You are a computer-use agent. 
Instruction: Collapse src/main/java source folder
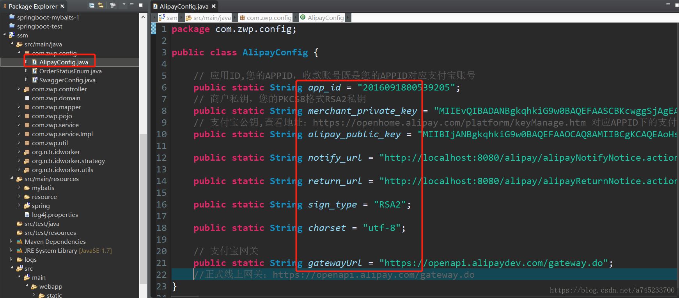pyautogui.click(x=12, y=44)
